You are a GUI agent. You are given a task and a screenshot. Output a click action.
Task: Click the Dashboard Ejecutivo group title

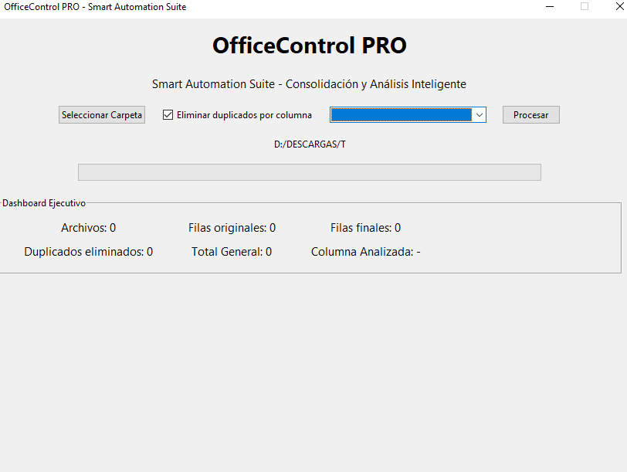pyautogui.click(x=44, y=203)
